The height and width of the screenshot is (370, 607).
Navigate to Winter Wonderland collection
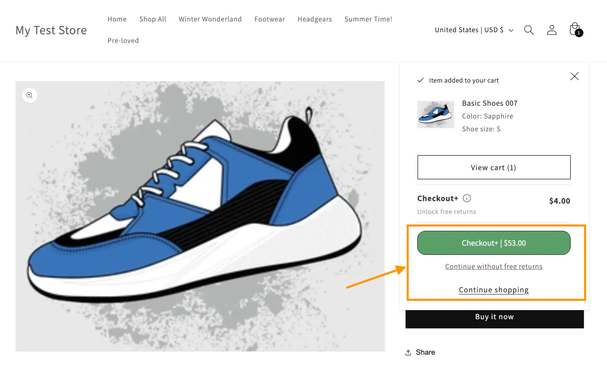210,19
